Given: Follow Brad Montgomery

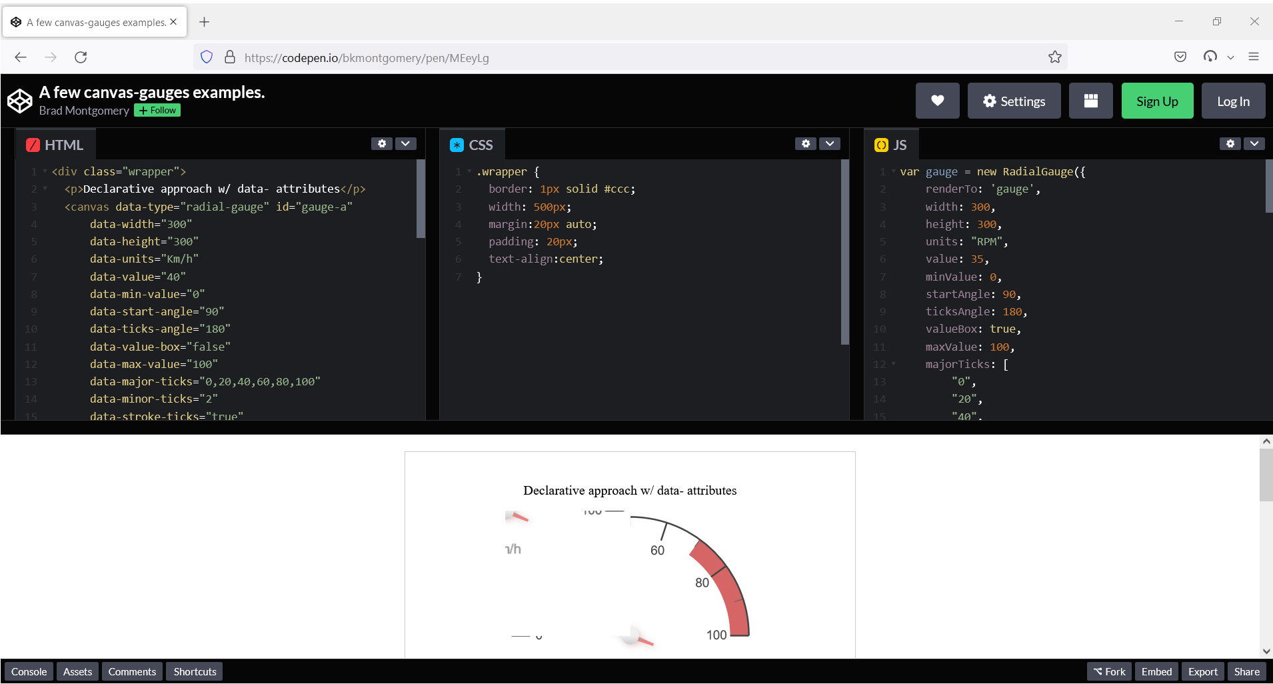Looking at the screenshot, I should 157,110.
